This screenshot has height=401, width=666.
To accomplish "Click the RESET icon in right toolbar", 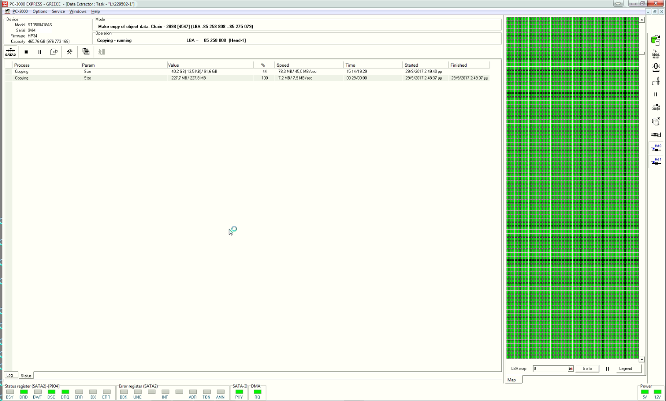I will coord(656,54).
